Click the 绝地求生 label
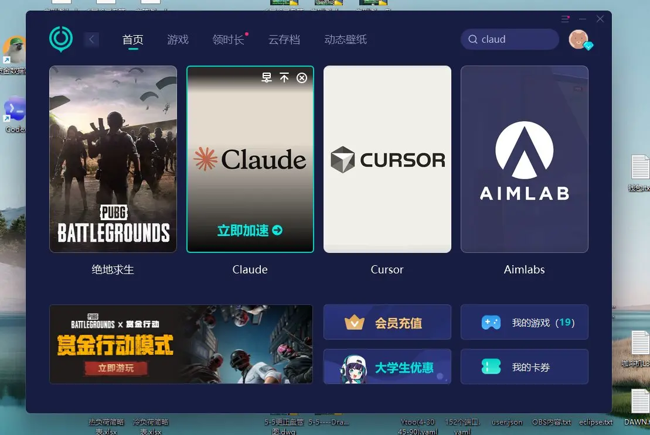 pos(113,269)
